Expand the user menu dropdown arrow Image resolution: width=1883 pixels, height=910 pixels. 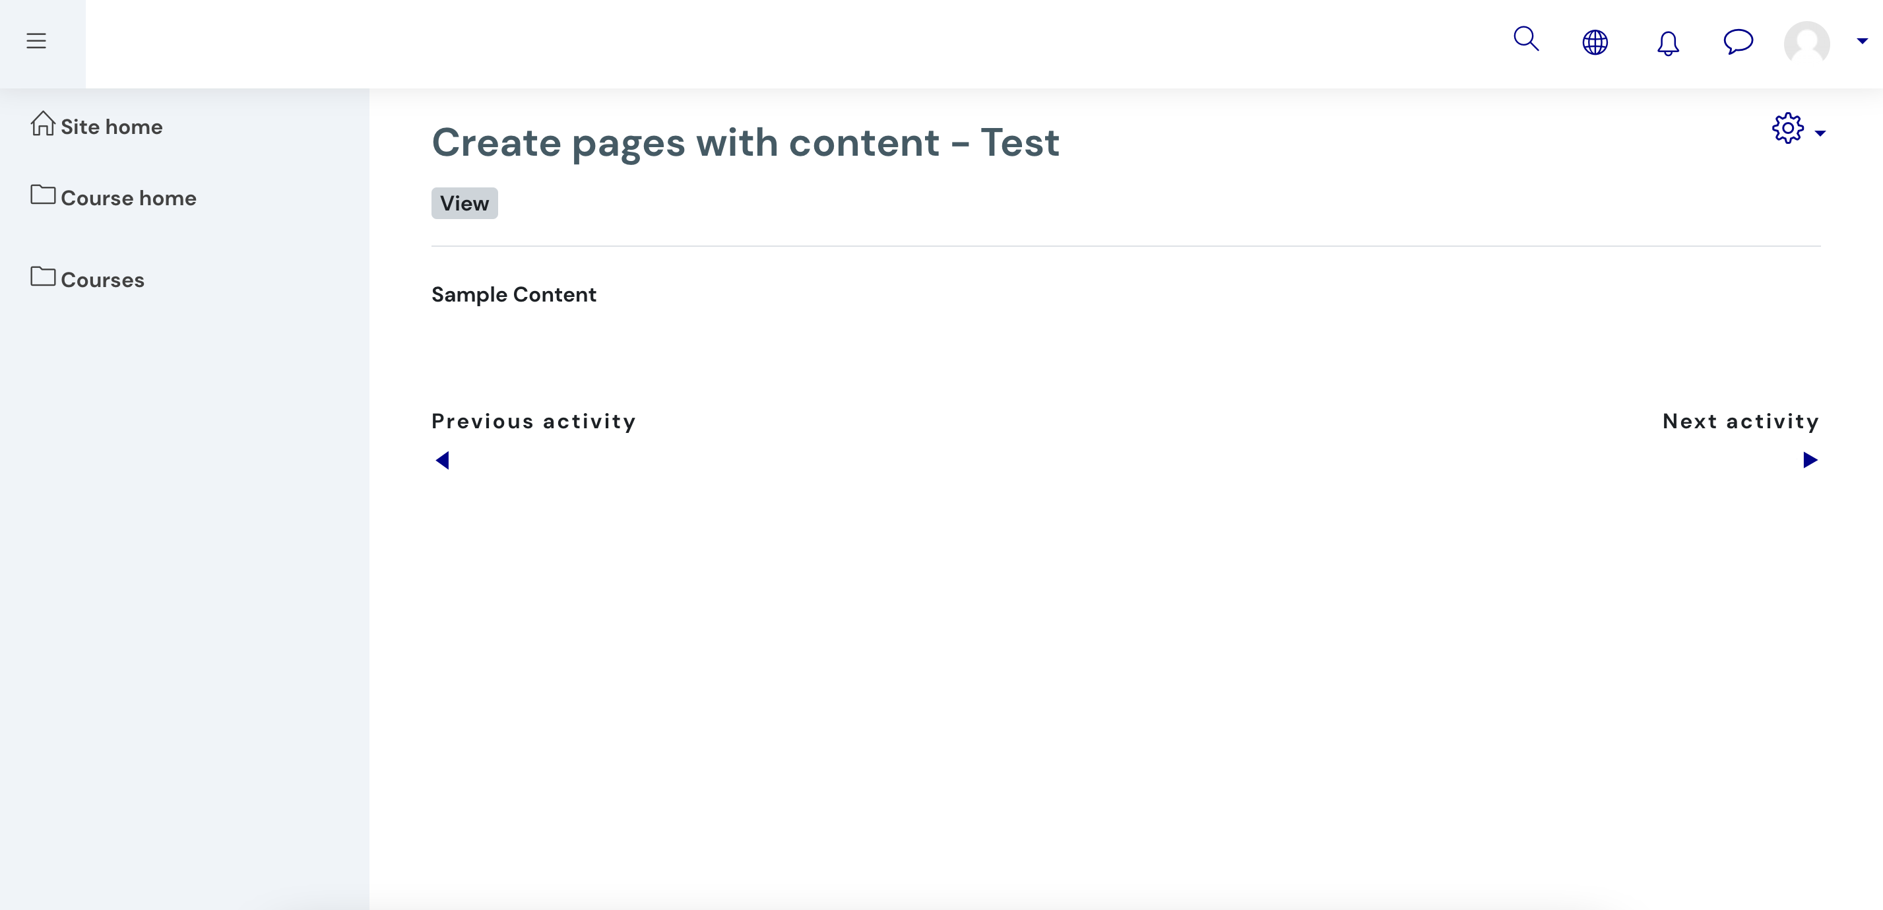(x=1862, y=41)
